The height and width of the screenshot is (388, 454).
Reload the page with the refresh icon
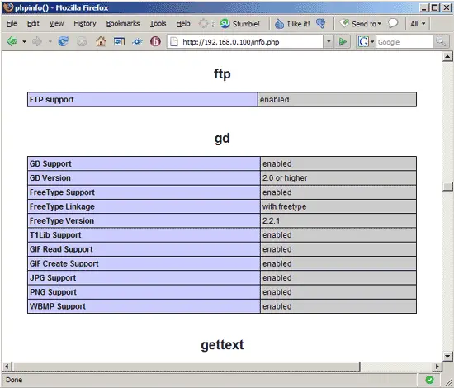point(63,42)
